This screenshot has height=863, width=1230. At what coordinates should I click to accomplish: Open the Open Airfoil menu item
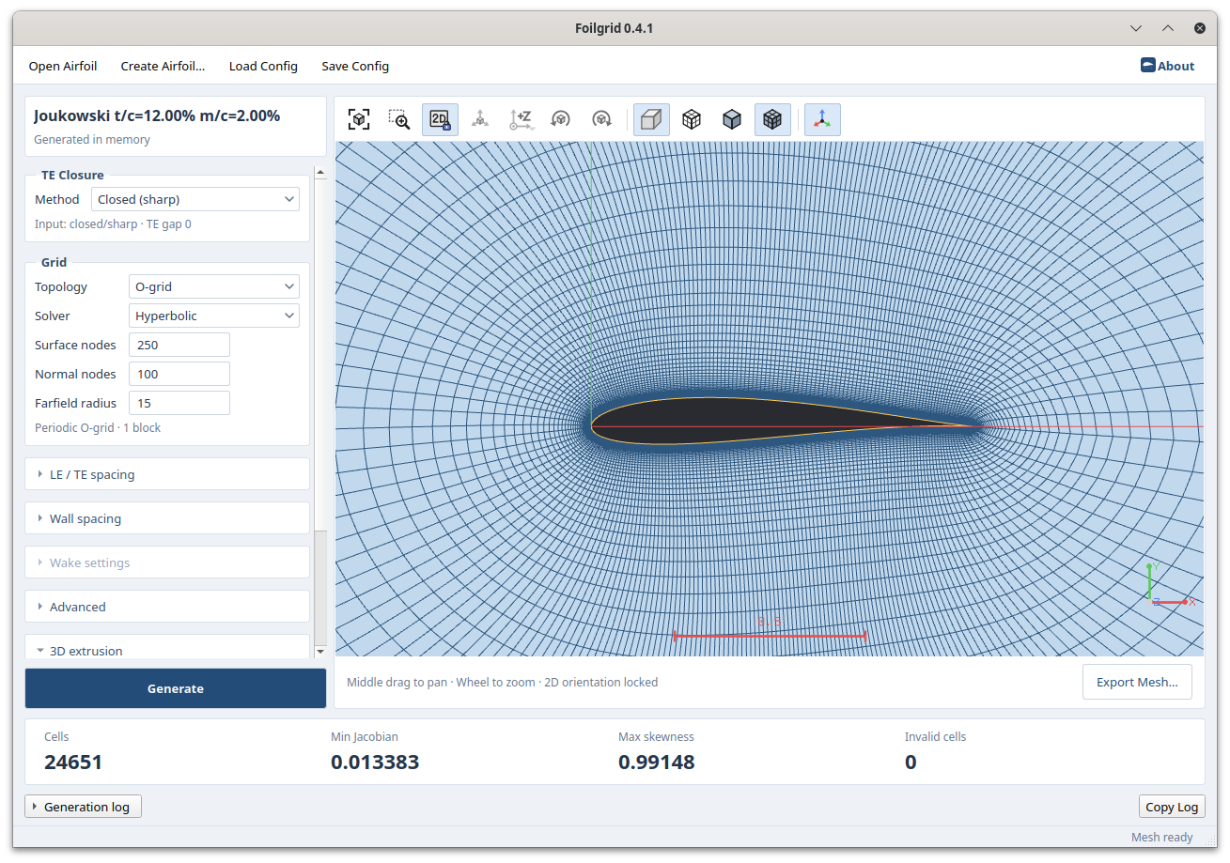tap(63, 66)
